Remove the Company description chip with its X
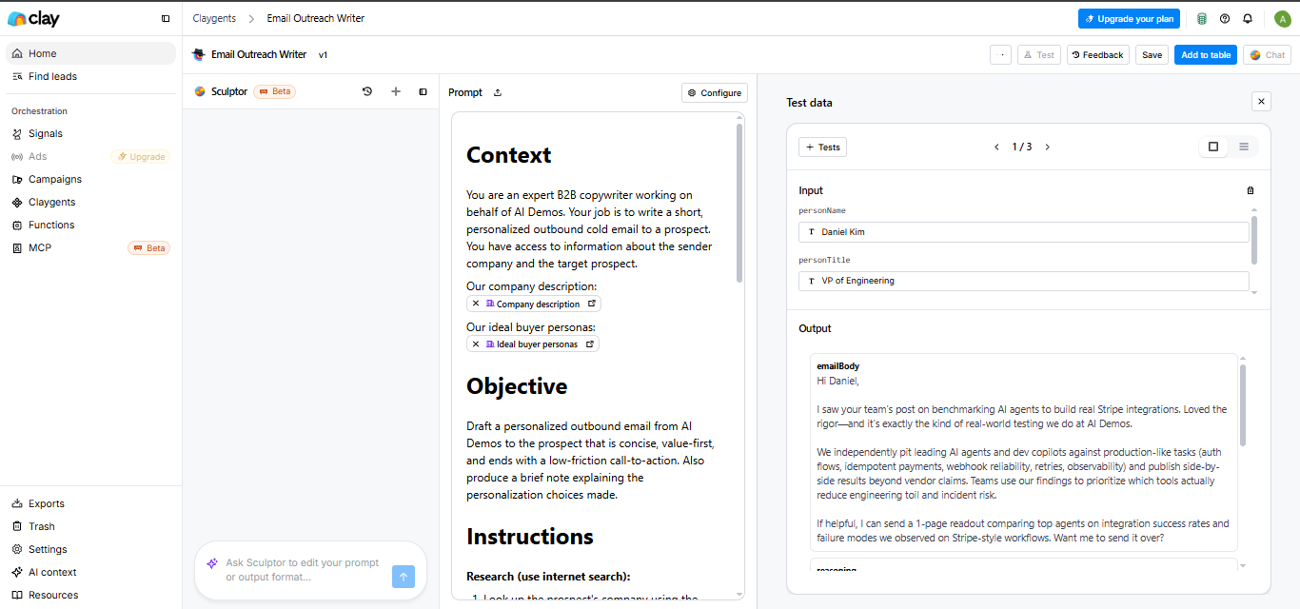The width and height of the screenshot is (1300, 609). pyautogui.click(x=476, y=304)
